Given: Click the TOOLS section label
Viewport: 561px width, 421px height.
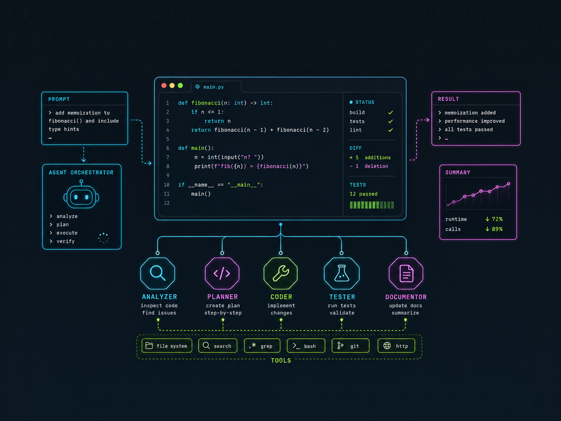Looking at the screenshot, I should (281, 361).
